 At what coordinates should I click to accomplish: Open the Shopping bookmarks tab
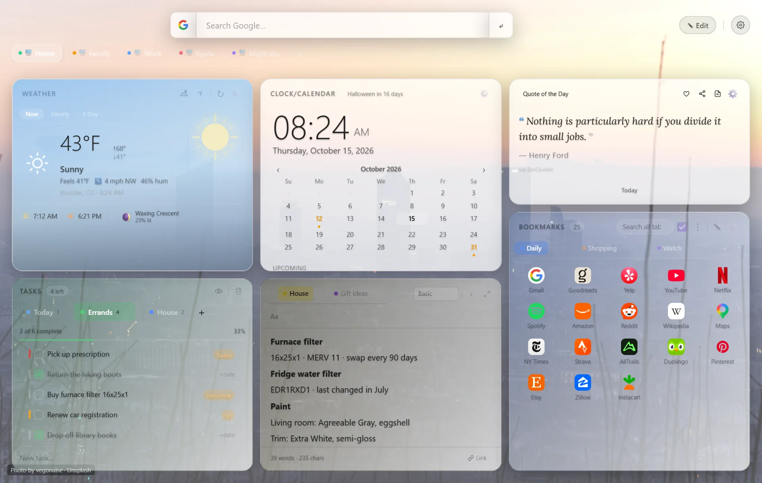click(599, 248)
